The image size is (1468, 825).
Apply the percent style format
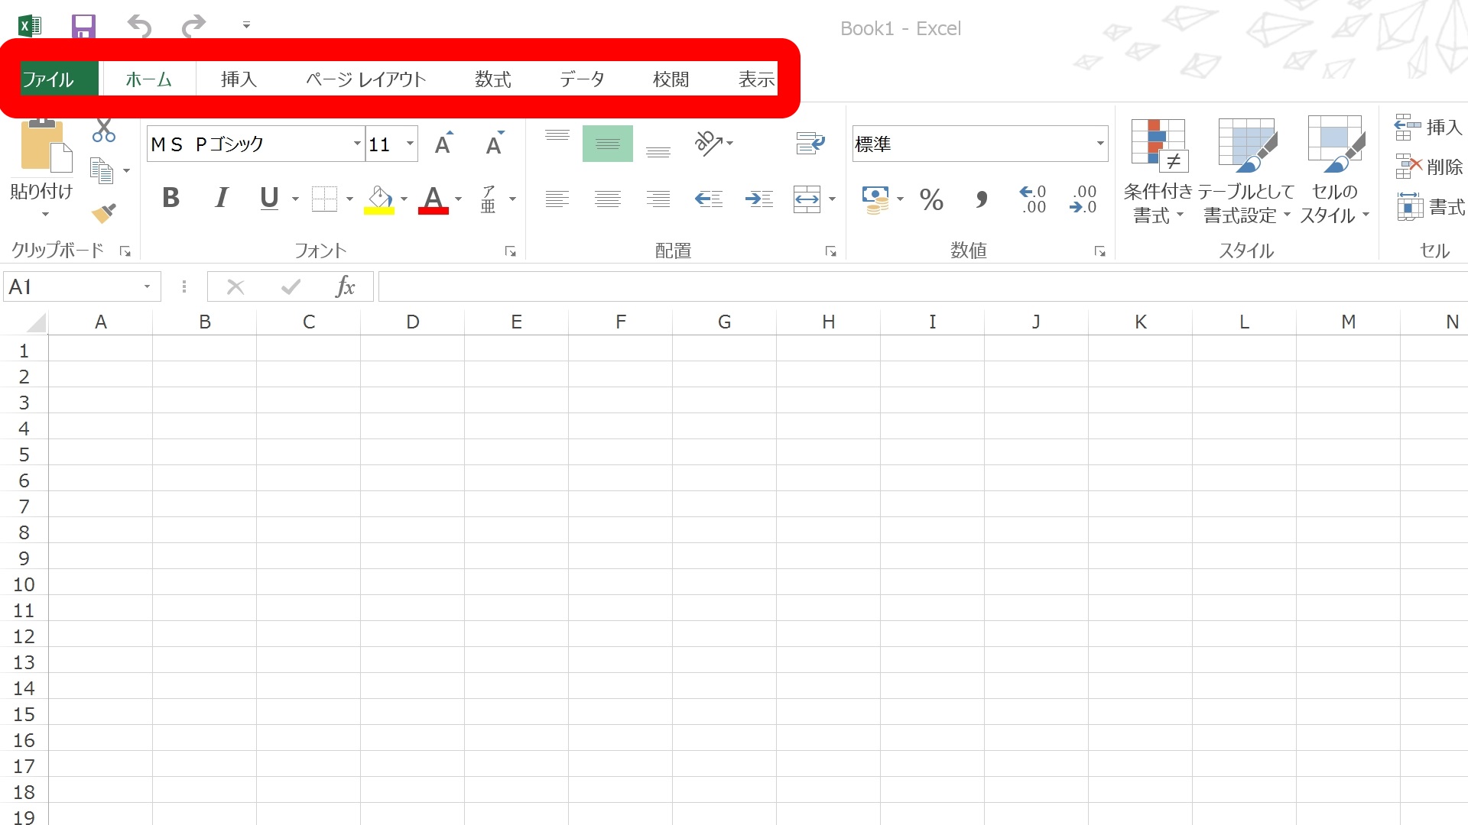[930, 200]
